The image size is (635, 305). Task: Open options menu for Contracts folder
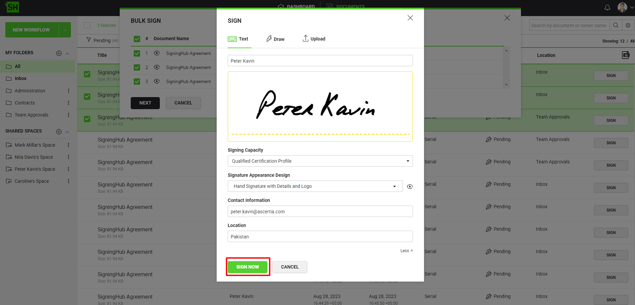[69, 103]
